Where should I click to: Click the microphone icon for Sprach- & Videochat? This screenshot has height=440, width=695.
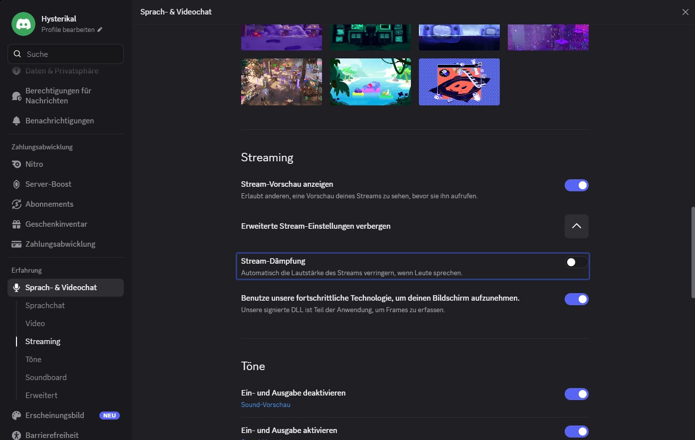pyautogui.click(x=16, y=288)
